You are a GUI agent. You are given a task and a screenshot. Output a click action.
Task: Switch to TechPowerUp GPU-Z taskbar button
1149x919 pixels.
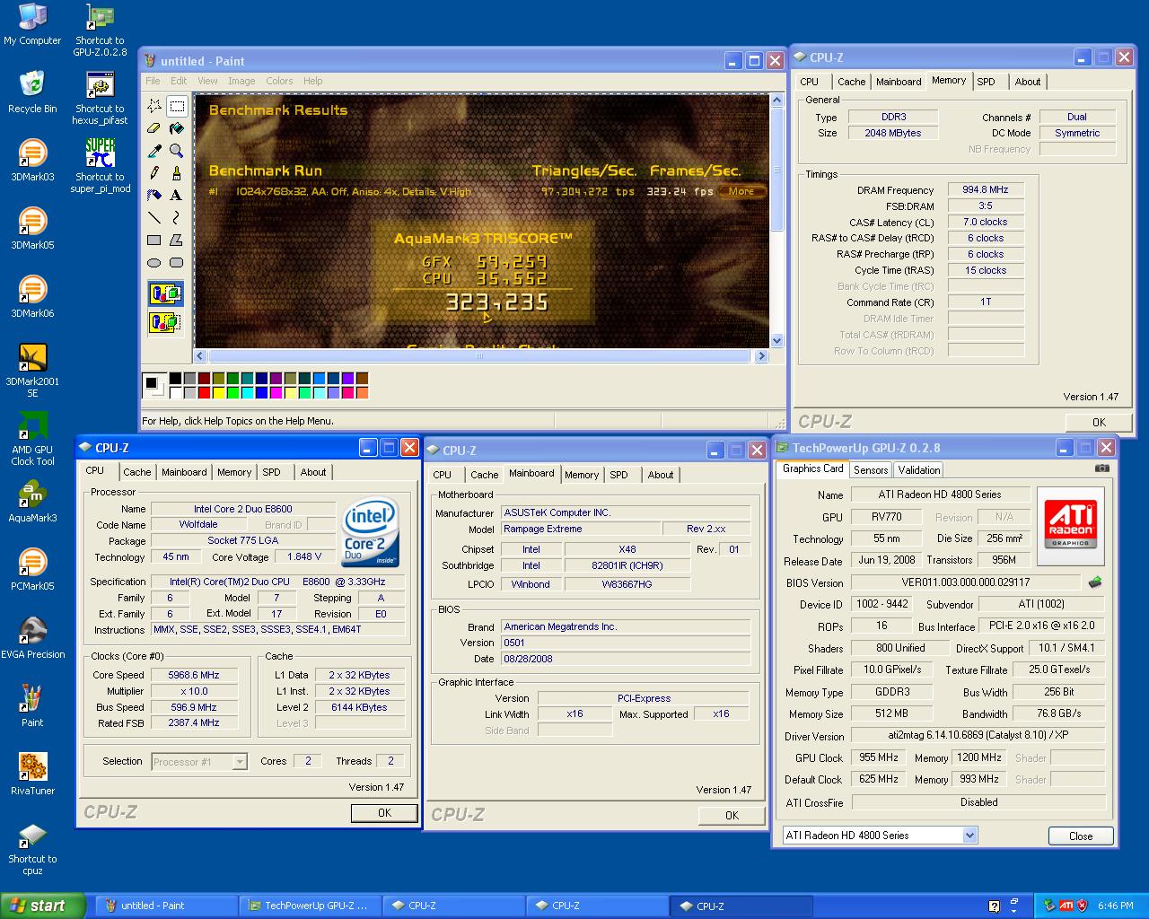310,906
